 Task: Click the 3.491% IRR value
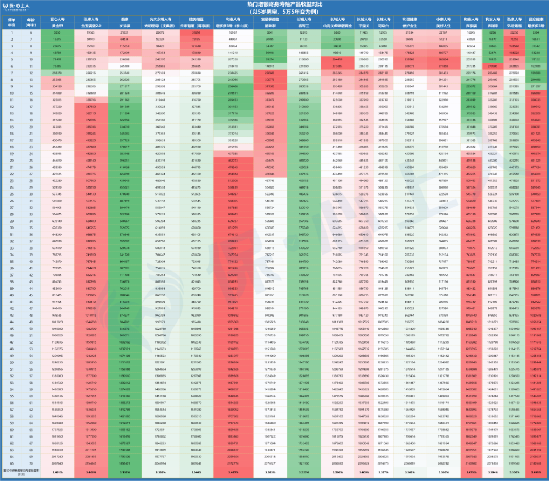tap(536, 472)
